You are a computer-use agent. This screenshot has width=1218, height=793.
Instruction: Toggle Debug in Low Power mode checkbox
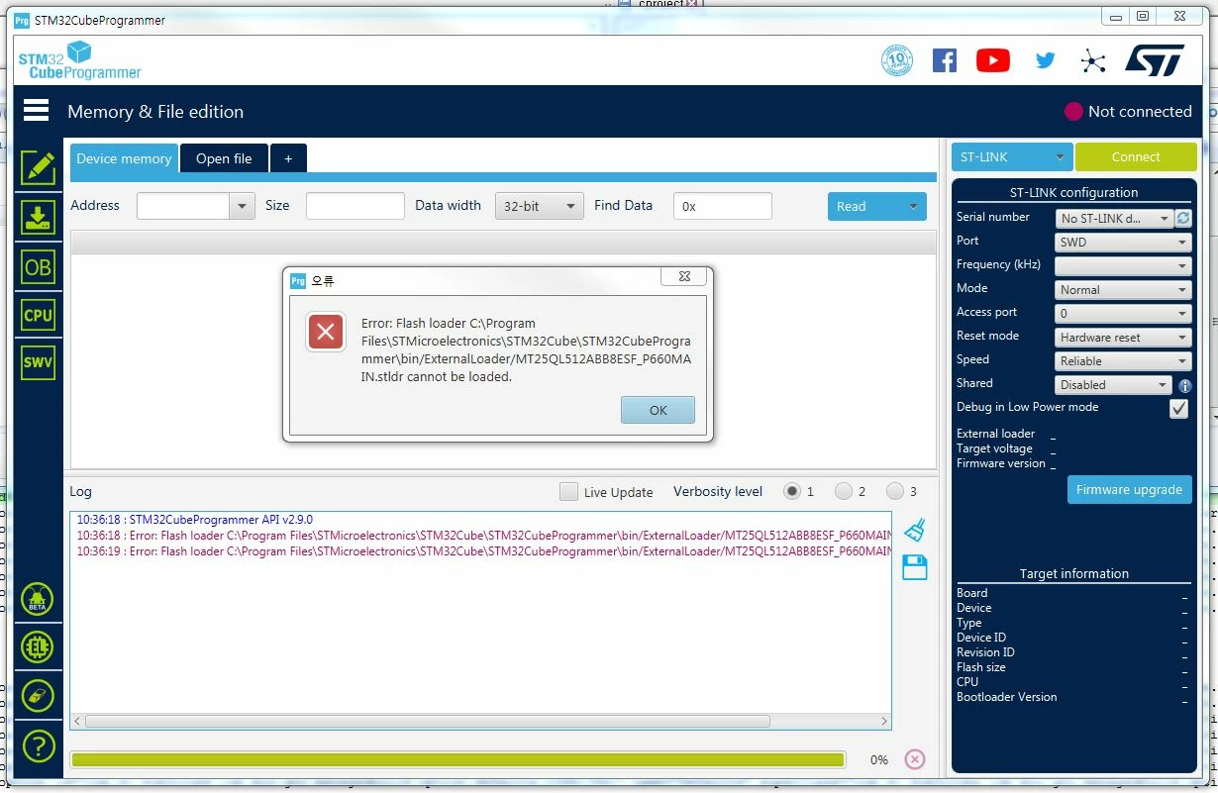(1178, 408)
